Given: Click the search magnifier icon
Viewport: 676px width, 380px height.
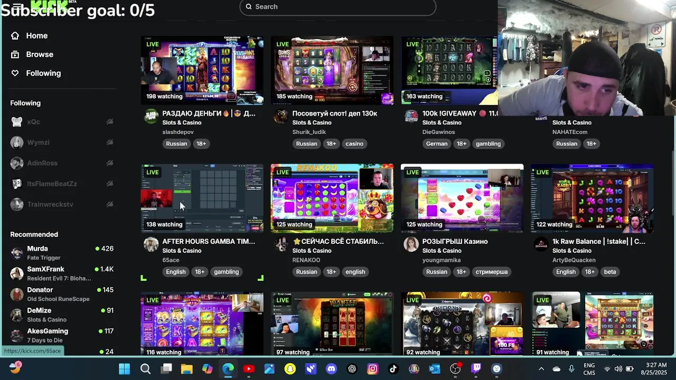Looking at the screenshot, I should pos(249,6).
